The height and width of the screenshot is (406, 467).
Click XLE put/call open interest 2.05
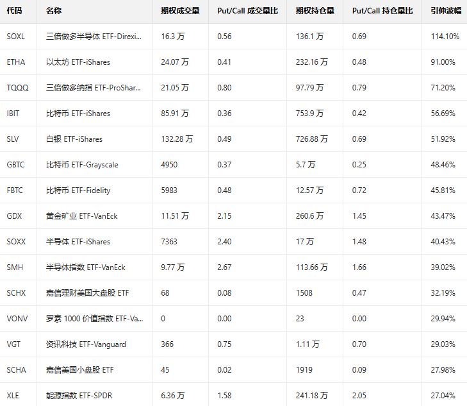(x=359, y=395)
